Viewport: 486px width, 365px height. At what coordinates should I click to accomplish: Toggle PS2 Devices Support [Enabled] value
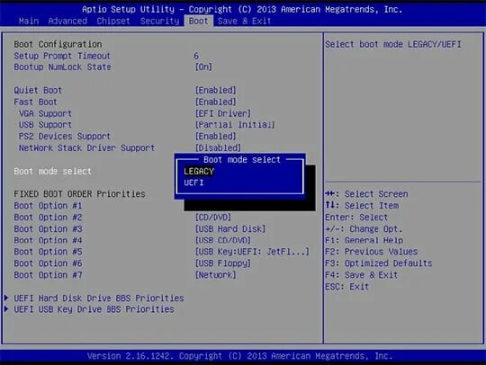[215, 137]
